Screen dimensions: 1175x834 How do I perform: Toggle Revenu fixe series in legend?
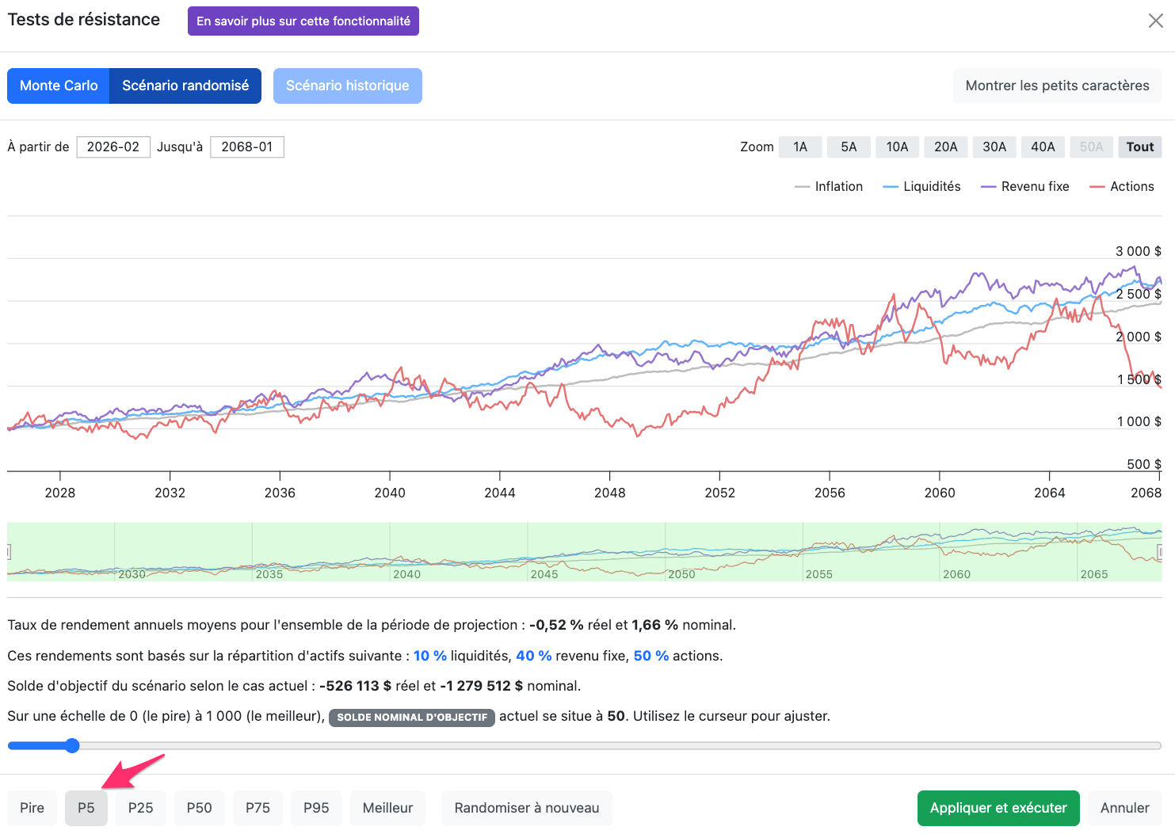coord(1025,187)
